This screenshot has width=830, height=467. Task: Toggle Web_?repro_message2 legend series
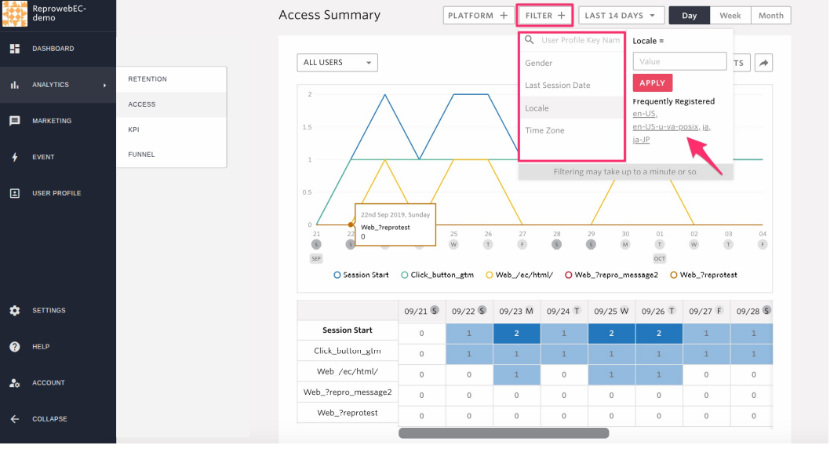[611, 275]
